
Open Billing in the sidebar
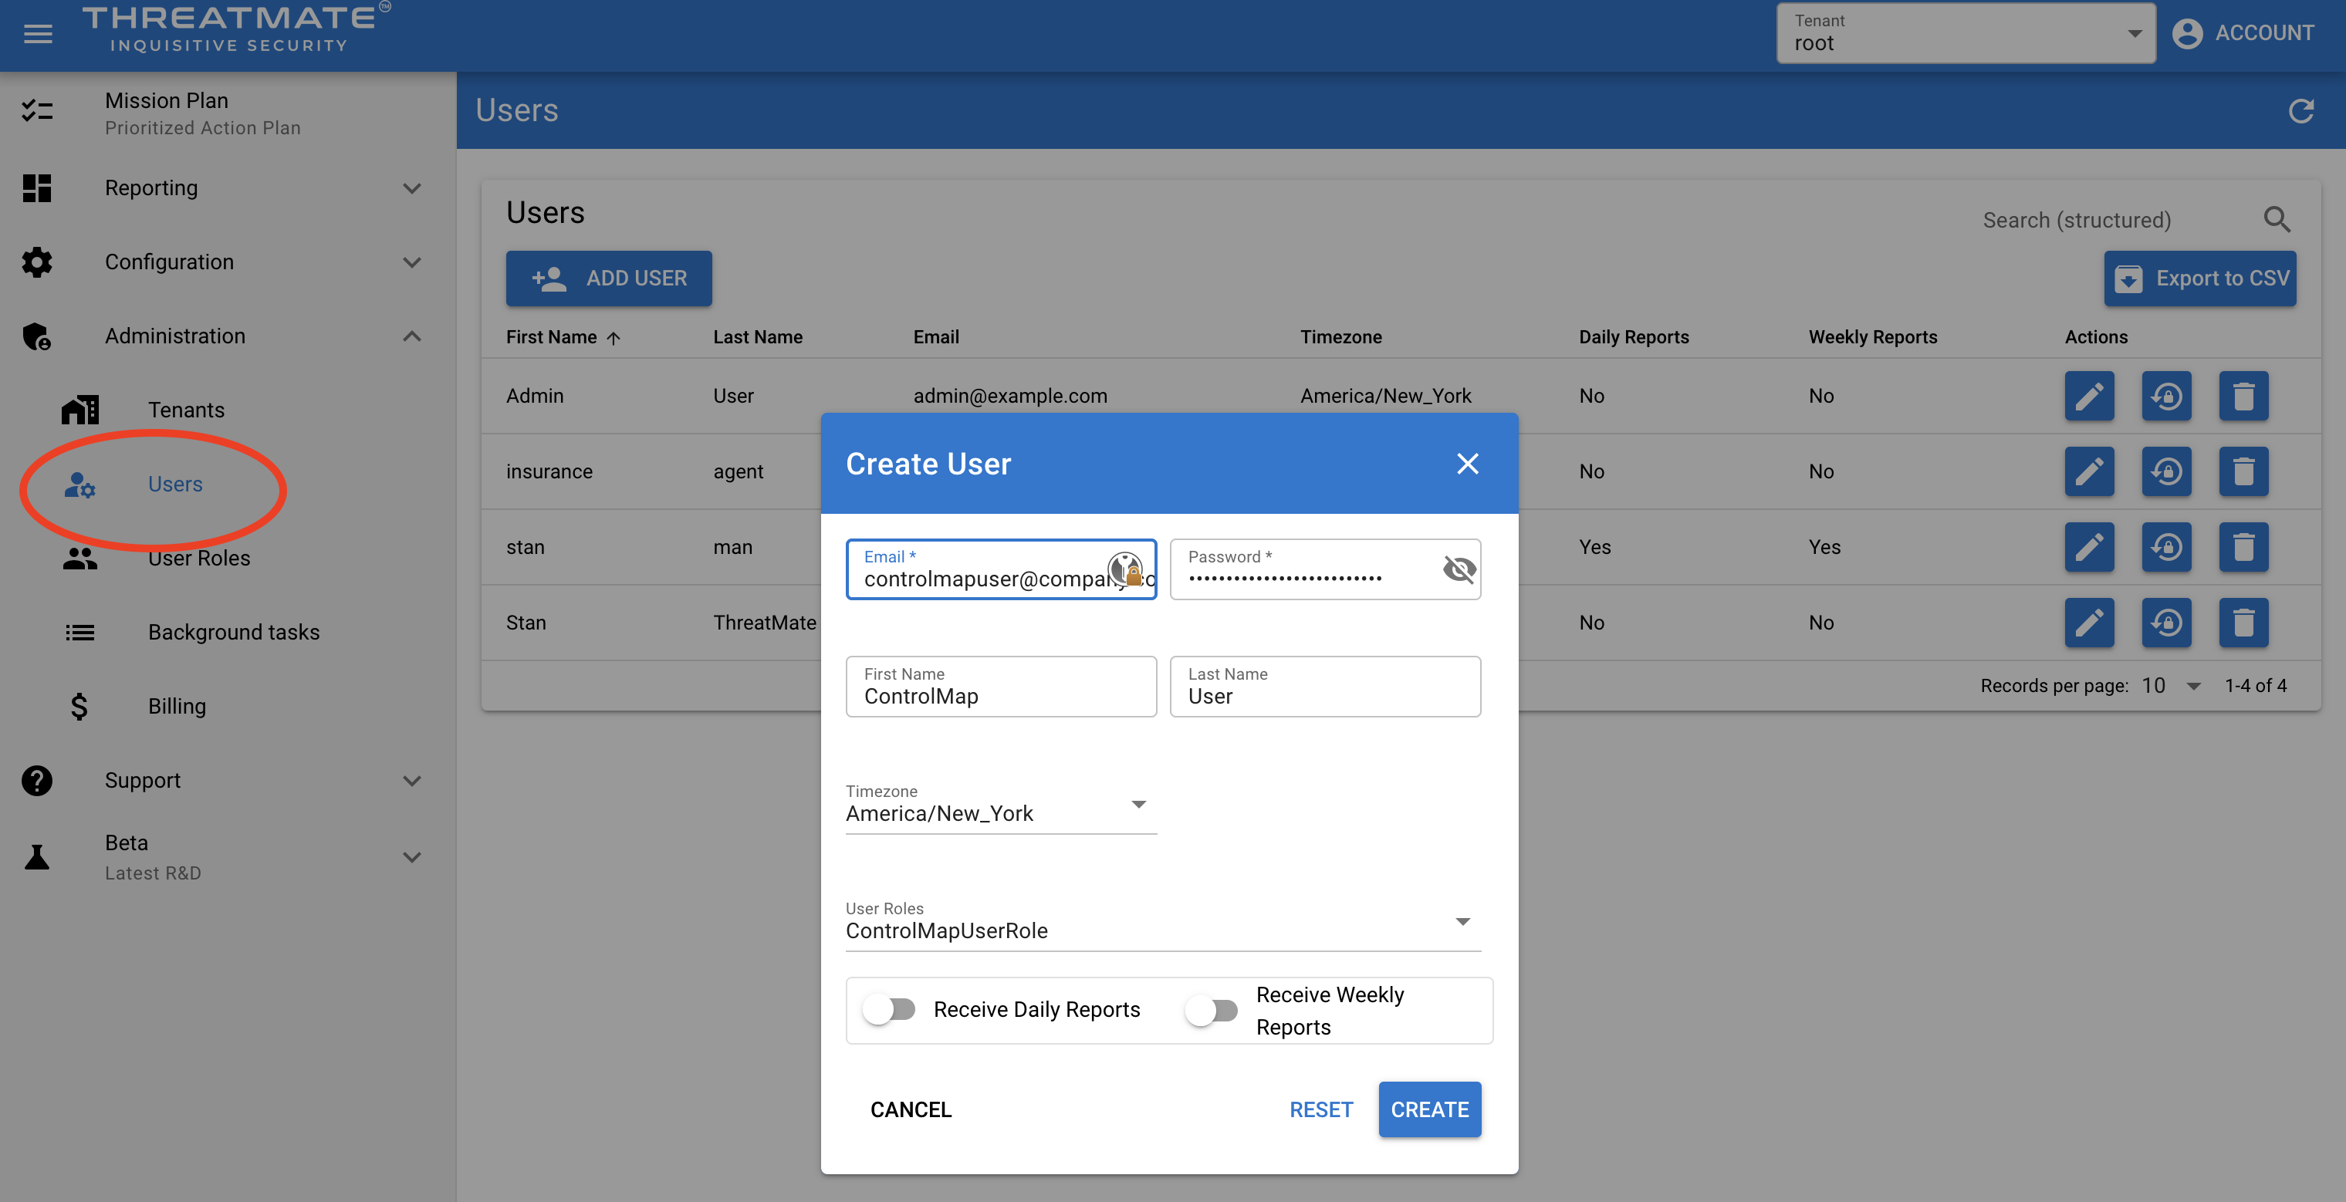177,707
